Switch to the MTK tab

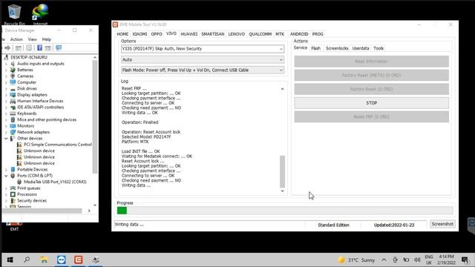click(x=280, y=34)
